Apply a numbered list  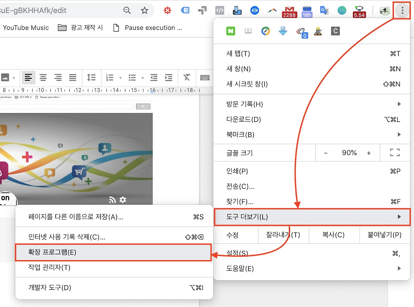[x=110, y=77]
